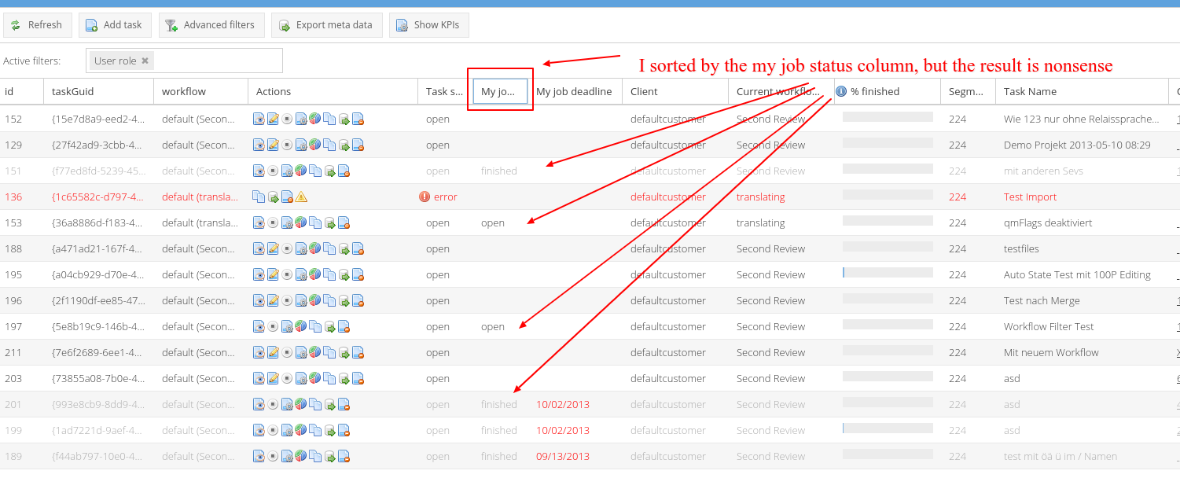Click the progress bar of task 199
1180x489 pixels.
tap(888, 429)
